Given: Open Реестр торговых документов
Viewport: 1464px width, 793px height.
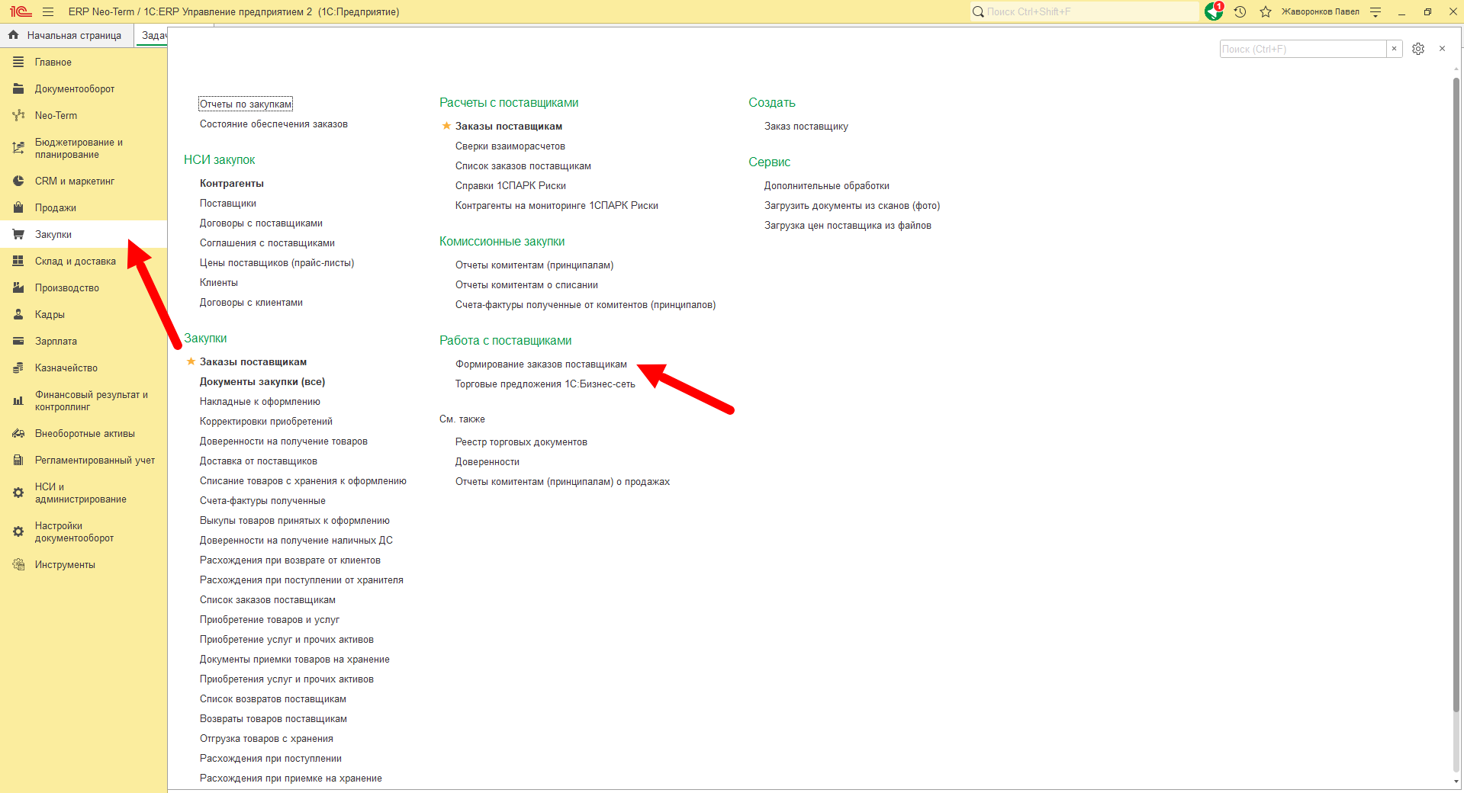Looking at the screenshot, I should coord(521,442).
